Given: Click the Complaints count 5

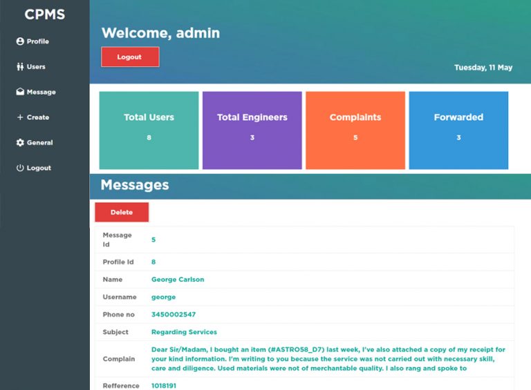Looking at the screenshot, I should point(355,137).
